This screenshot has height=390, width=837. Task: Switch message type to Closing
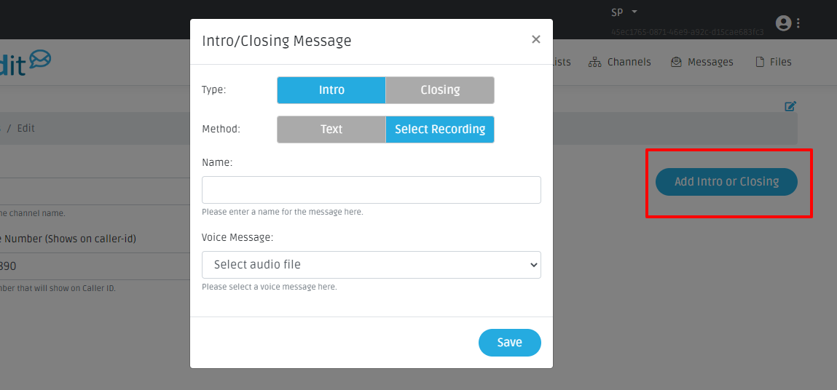tap(440, 90)
